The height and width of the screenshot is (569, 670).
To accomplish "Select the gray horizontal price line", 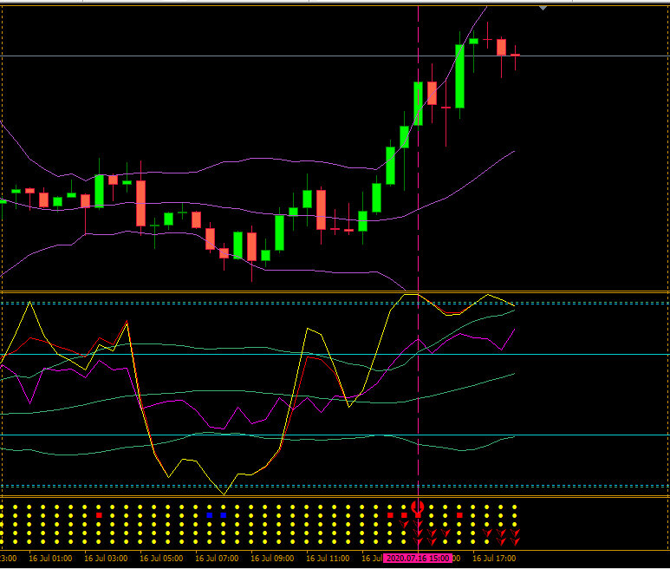I will [335, 56].
